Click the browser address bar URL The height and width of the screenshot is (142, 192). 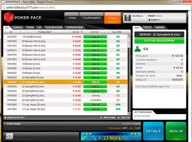click(31, 8)
